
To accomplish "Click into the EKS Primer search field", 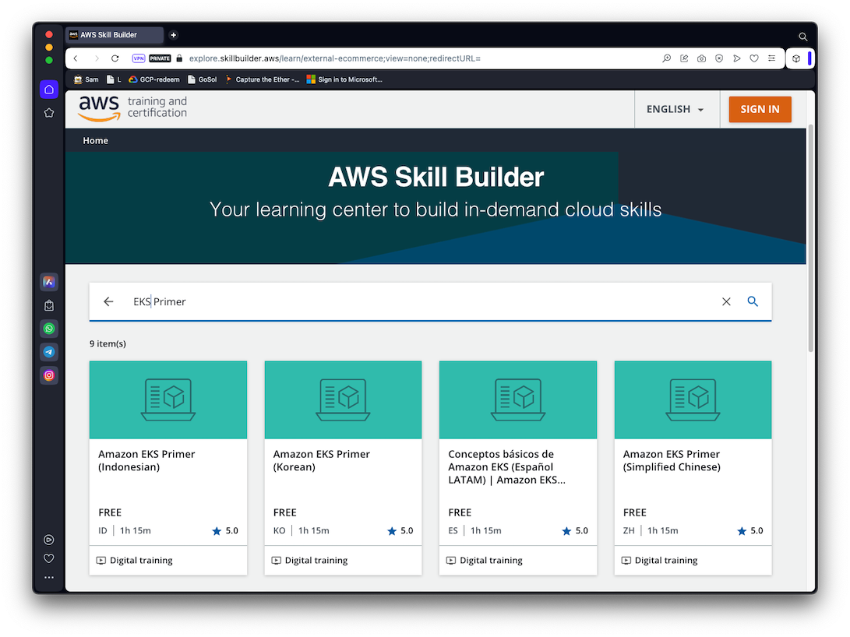I will (423, 301).
